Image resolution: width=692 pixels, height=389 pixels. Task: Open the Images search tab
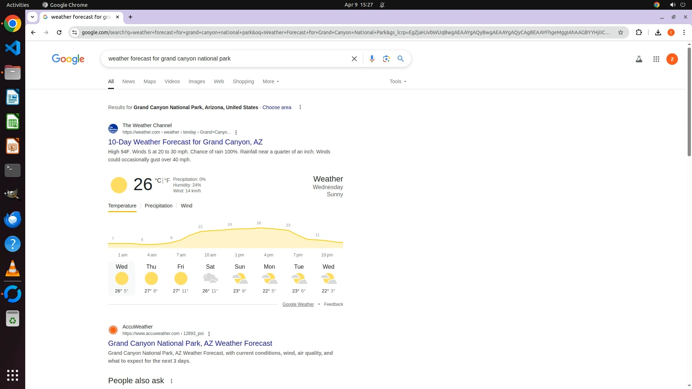point(196,81)
